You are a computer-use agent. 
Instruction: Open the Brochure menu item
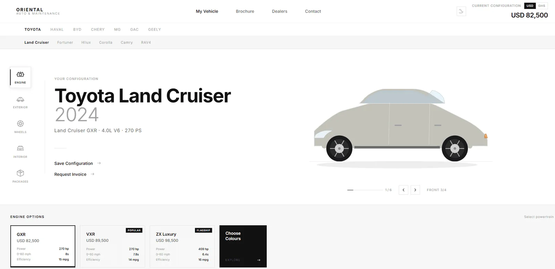245,11
